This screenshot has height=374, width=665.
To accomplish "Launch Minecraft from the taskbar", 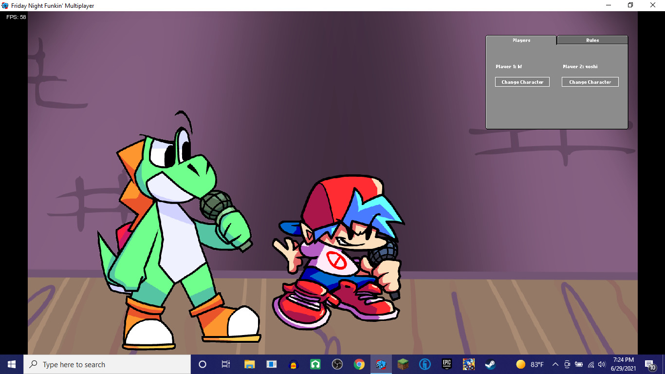I will [403, 364].
